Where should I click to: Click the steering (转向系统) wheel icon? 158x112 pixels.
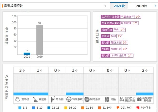click(69, 99)
